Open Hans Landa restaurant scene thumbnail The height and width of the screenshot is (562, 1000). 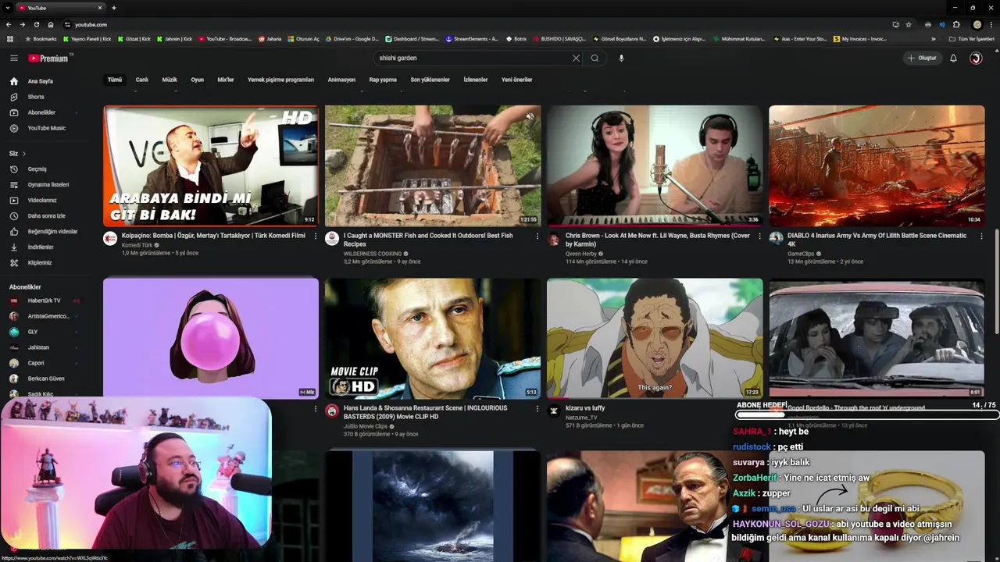[x=433, y=339]
